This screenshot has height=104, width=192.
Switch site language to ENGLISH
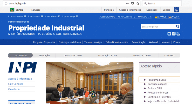click(174, 17)
